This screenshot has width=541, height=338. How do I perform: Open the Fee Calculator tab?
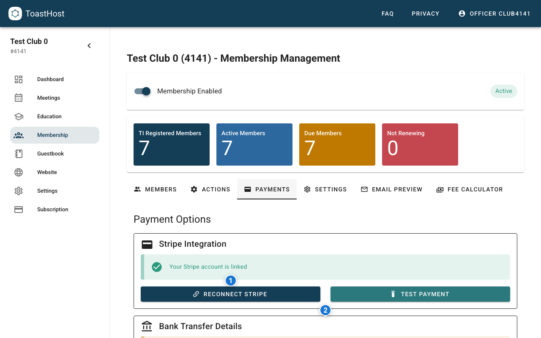click(x=470, y=189)
